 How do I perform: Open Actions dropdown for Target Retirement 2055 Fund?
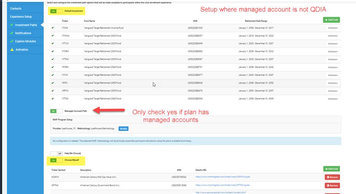point(333,91)
